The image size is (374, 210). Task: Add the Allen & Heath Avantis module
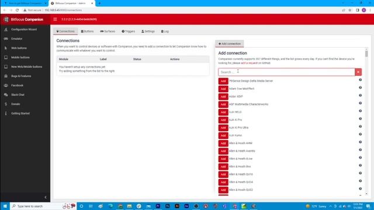pyautogui.click(x=223, y=151)
